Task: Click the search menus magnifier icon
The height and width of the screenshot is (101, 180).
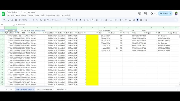Action: click(4, 20)
